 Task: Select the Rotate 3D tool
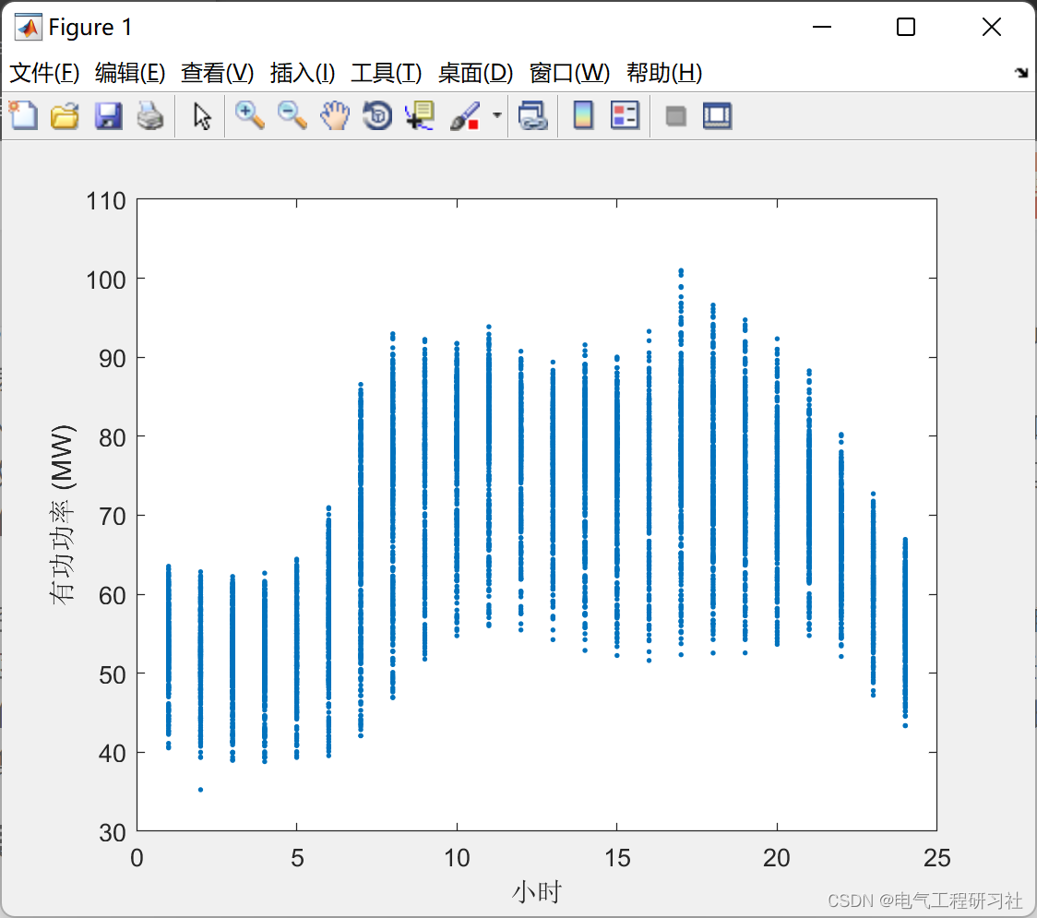[377, 115]
